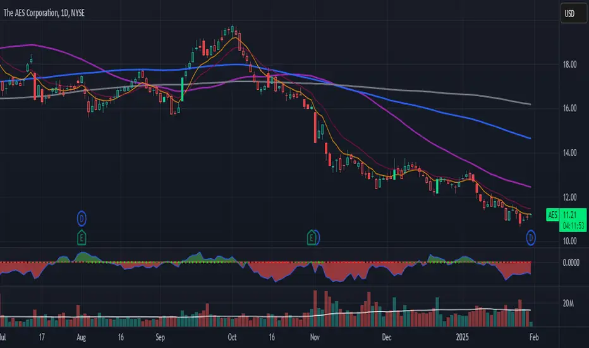
Task: Click the Oct label on time axis
Action: [x=232, y=337]
